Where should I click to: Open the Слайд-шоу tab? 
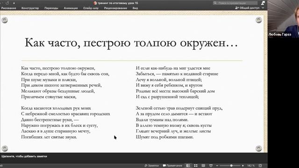(91, 8)
